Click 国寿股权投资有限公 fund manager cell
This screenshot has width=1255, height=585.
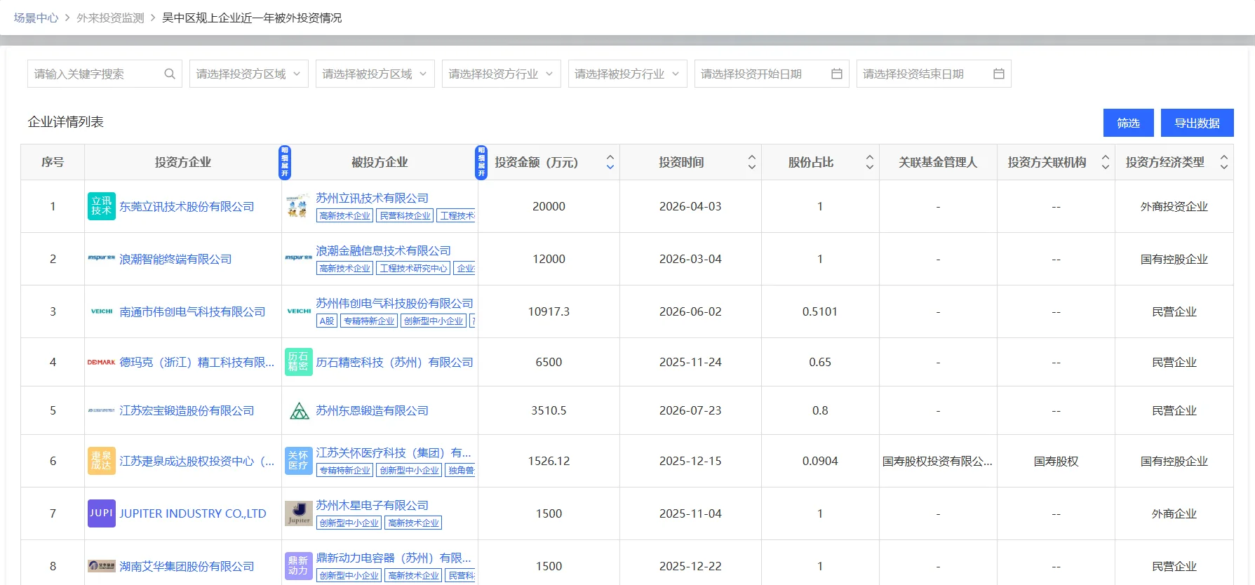[937, 461]
